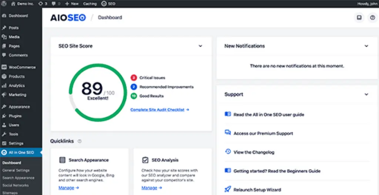
Task: Open the notifications screen icon in header
Action: (359, 17)
